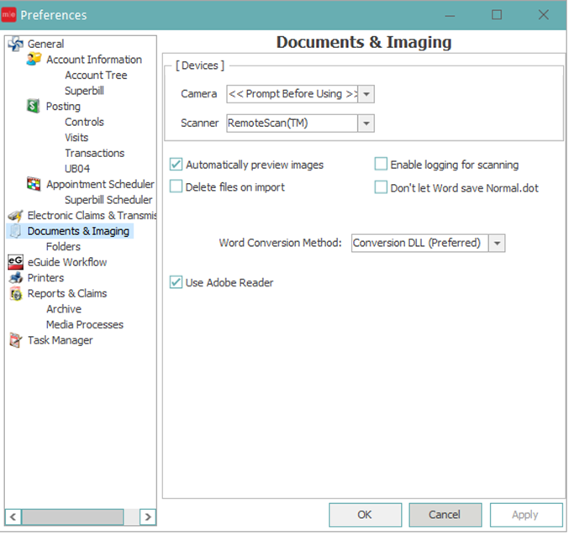Check Enable logging for scanning
The image size is (569, 535).
pos(381,165)
